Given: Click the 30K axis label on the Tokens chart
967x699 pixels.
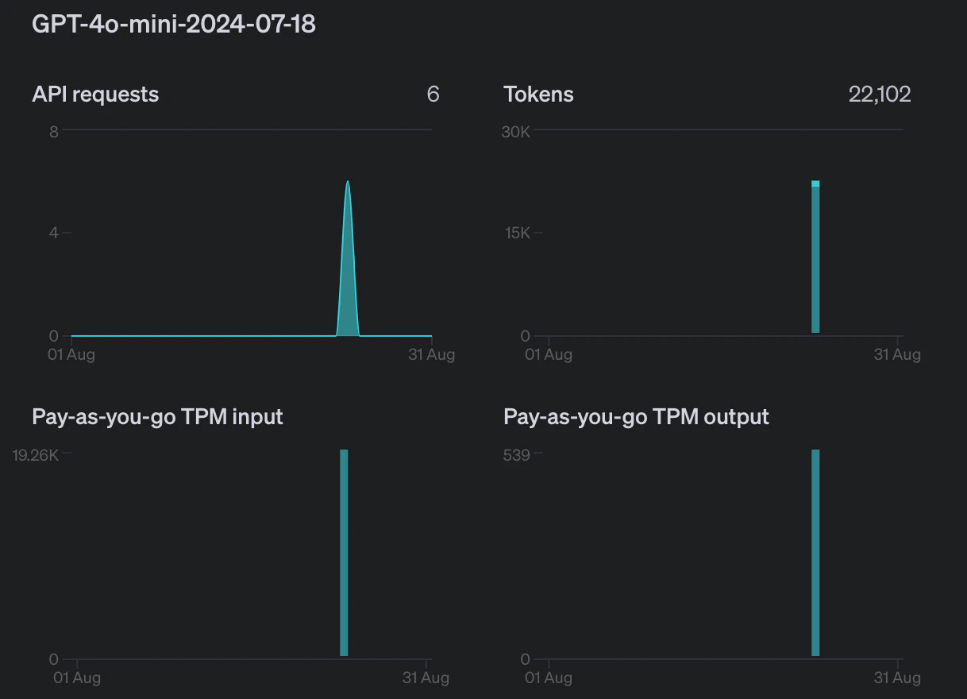Looking at the screenshot, I should [x=516, y=131].
